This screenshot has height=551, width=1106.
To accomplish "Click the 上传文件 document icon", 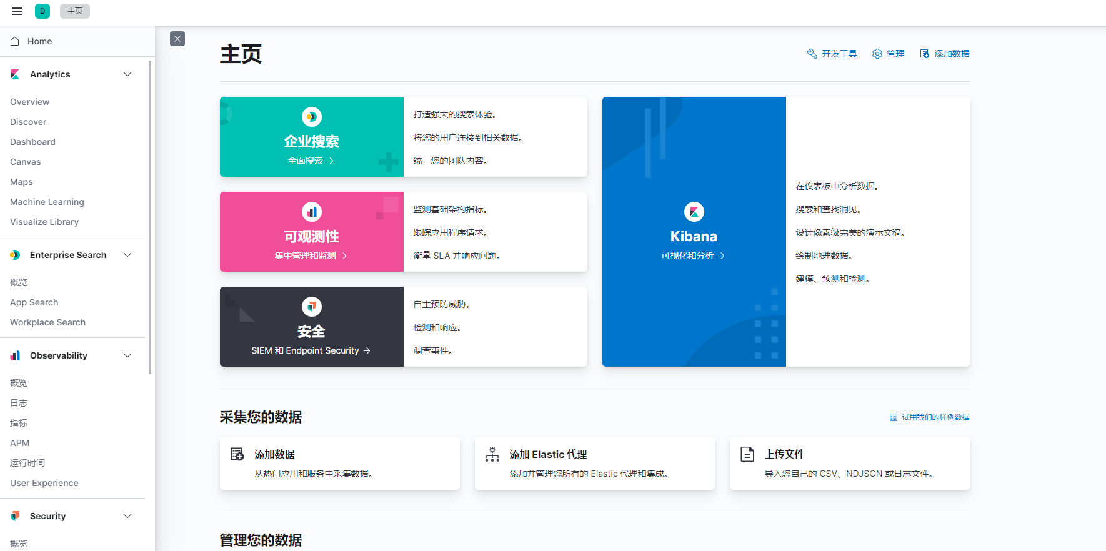I will point(747,454).
